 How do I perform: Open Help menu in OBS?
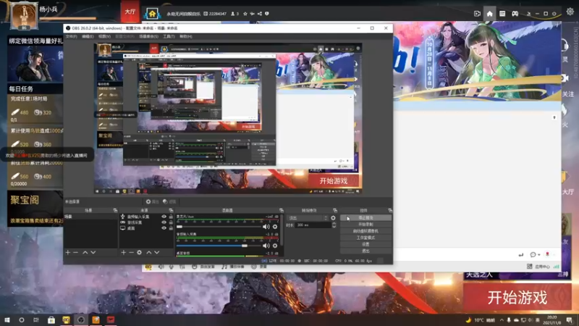point(186,37)
